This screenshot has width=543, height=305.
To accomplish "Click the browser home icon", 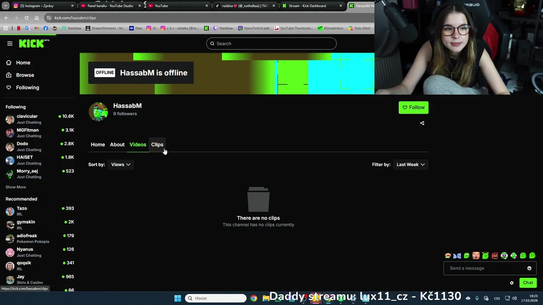I will (36, 18).
